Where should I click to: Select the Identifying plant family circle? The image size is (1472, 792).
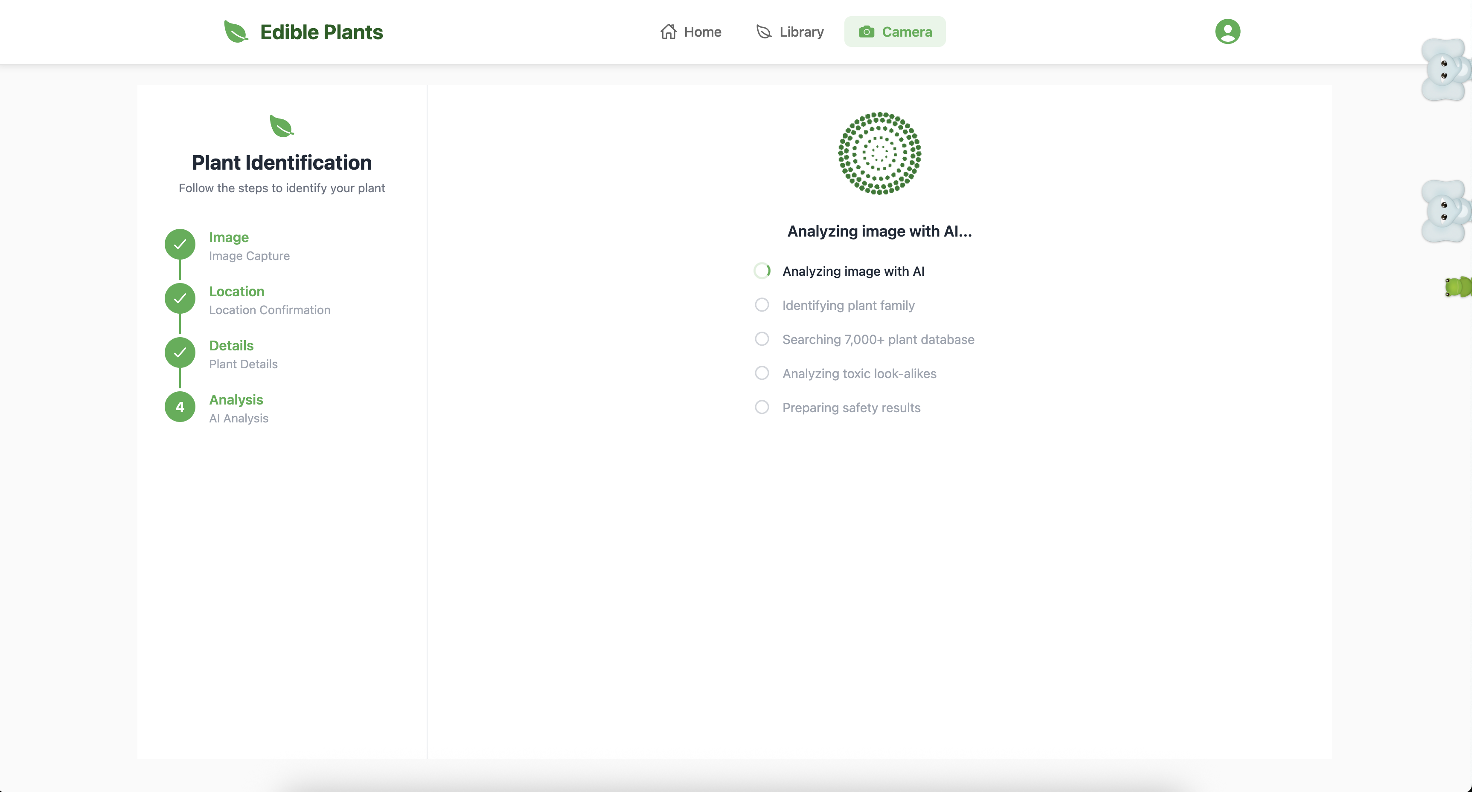point(762,305)
